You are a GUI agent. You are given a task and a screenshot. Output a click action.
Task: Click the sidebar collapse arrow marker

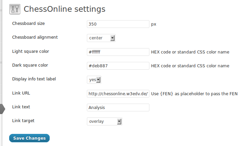click(3, 109)
